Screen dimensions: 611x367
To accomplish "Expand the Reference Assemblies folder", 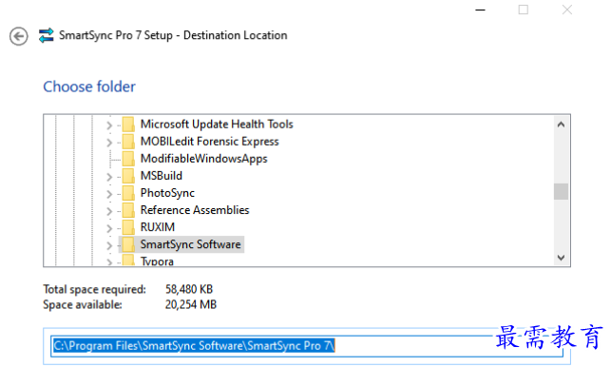I will tap(109, 211).
